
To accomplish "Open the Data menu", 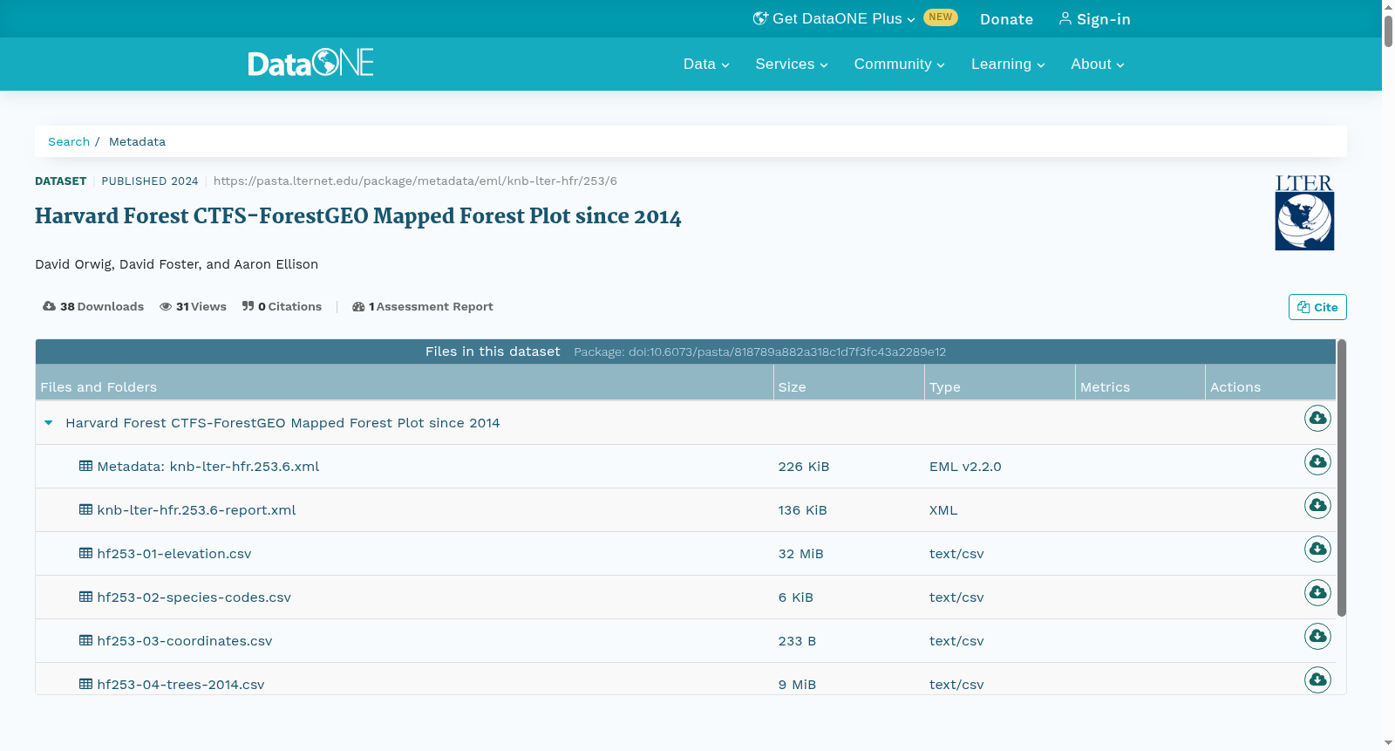I will (x=706, y=65).
